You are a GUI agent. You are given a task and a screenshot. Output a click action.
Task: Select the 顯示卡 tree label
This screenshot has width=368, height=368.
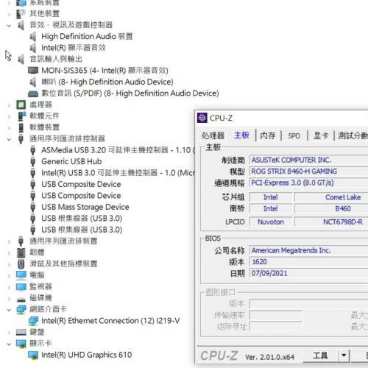point(40,344)
